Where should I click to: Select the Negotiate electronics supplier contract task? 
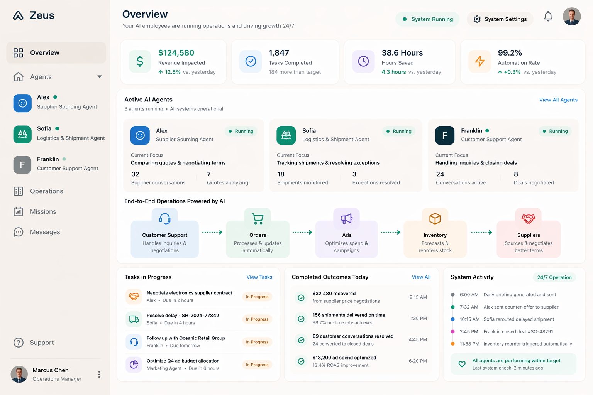(189, 293)
